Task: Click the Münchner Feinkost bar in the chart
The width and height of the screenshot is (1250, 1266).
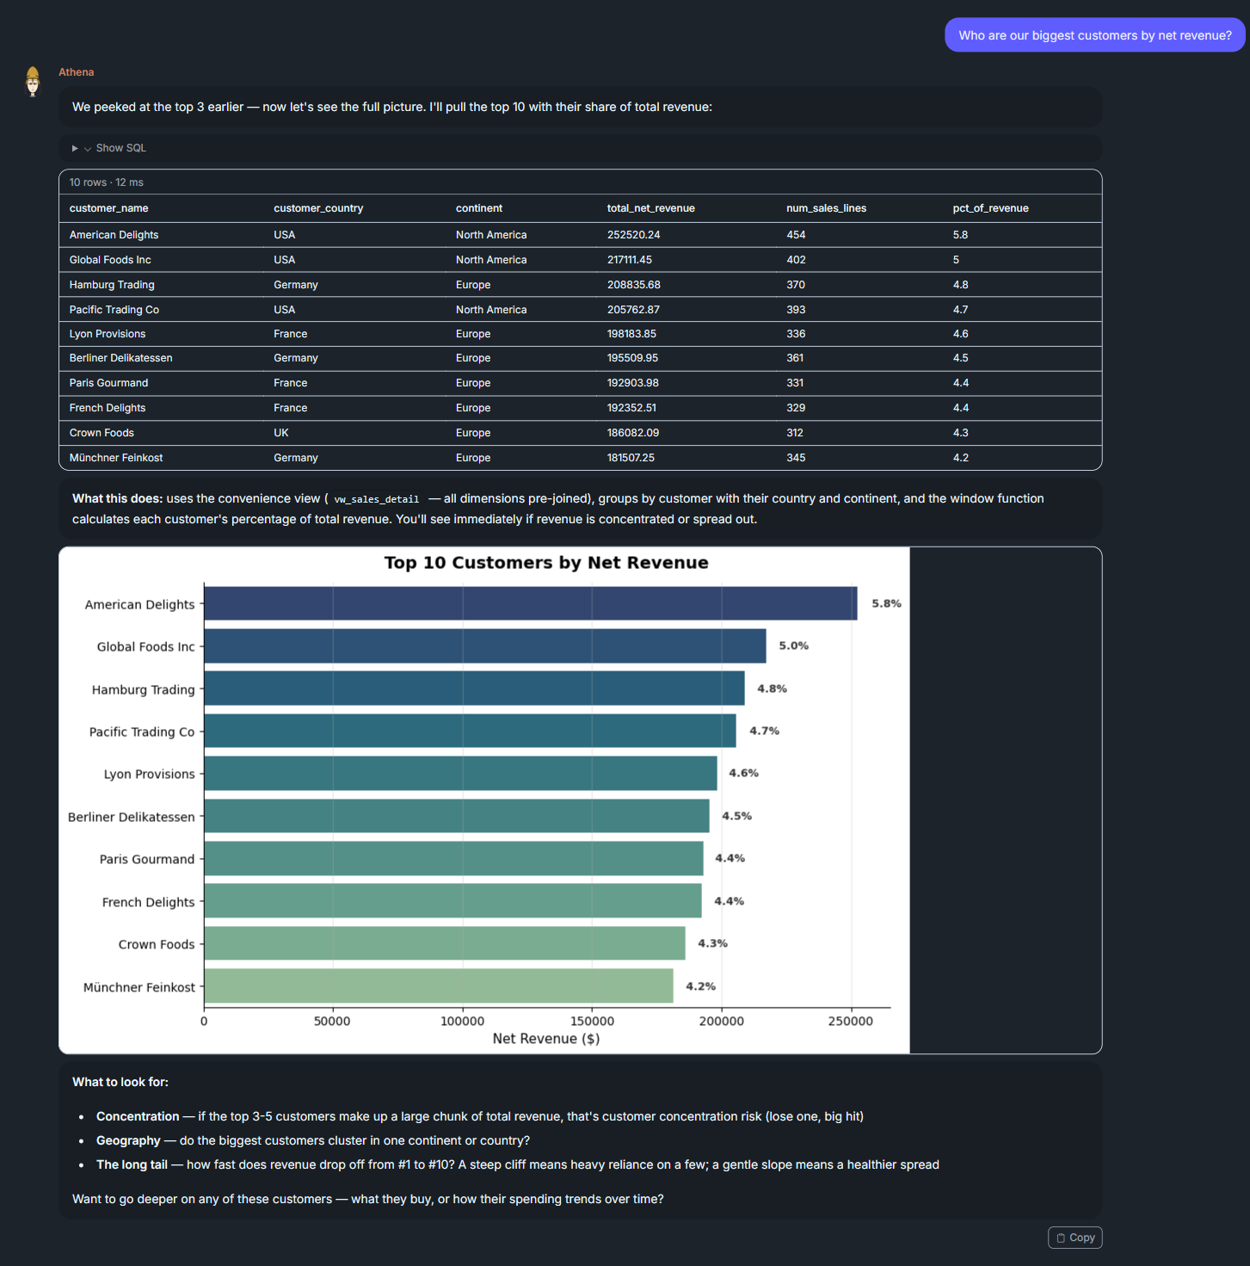Action: [439, 986]
